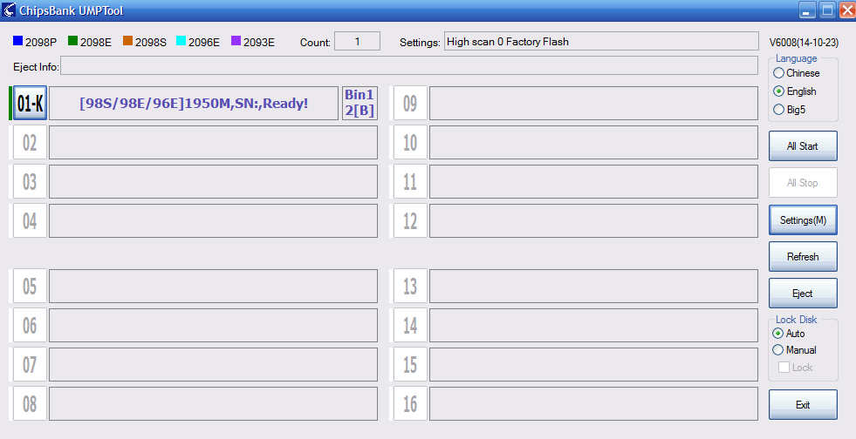856x439 pixels.
Task: Click port 06 slot button
Action: pos(30,325)
